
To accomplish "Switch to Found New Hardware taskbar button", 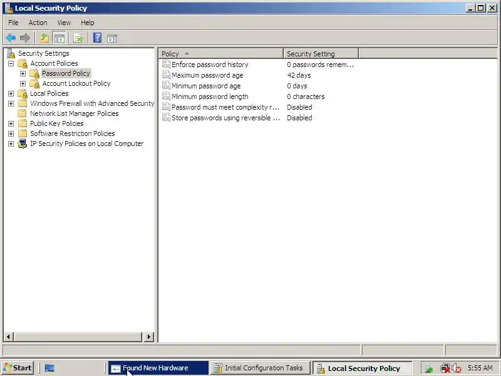I will 158,368.
